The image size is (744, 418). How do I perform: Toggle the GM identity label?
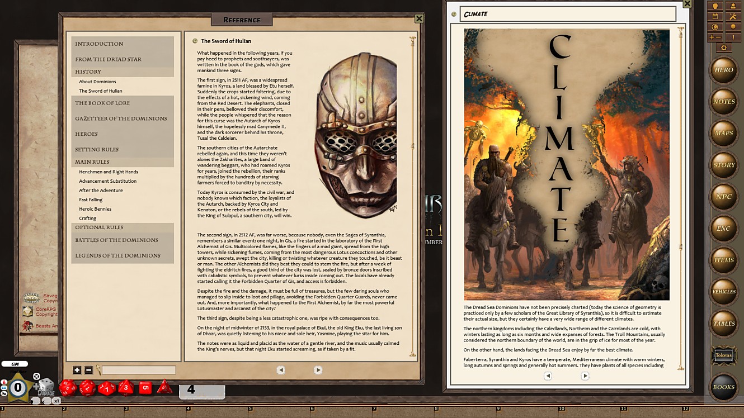click(x=15, y=364)
